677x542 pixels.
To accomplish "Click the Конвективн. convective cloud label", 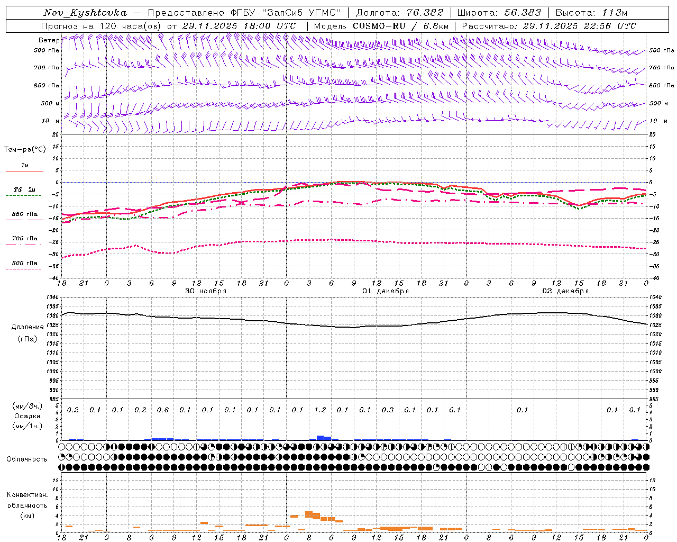I will click(x=27, y=495).
